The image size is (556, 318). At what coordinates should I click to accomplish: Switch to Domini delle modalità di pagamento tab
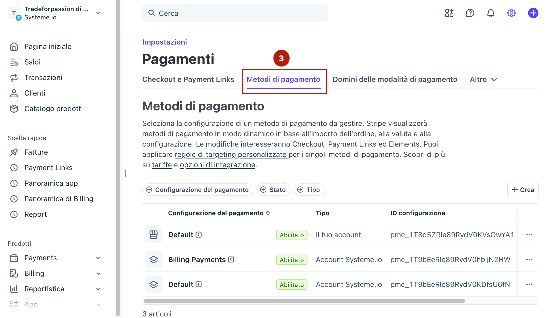point(395,79)
